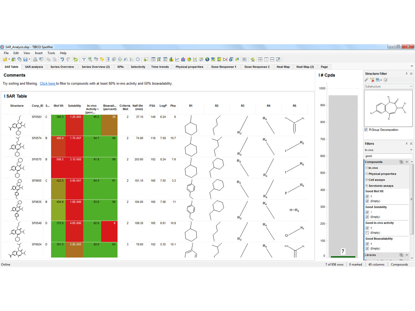Expand the Serotonin assays filter group
Image resolution: width=415 pixels, height=311 pixels.
(367, 186)
